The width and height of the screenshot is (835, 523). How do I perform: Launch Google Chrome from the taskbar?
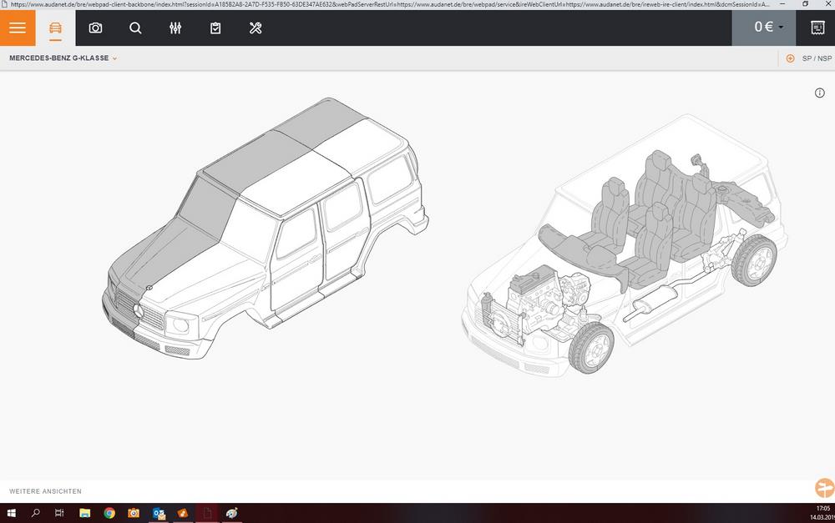(109, 513)
